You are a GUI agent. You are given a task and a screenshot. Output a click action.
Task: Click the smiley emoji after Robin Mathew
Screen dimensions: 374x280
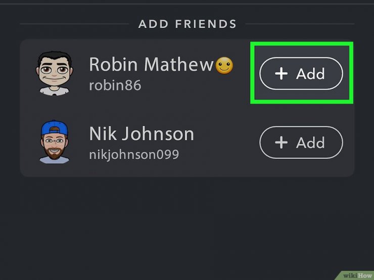click(224, 66)
